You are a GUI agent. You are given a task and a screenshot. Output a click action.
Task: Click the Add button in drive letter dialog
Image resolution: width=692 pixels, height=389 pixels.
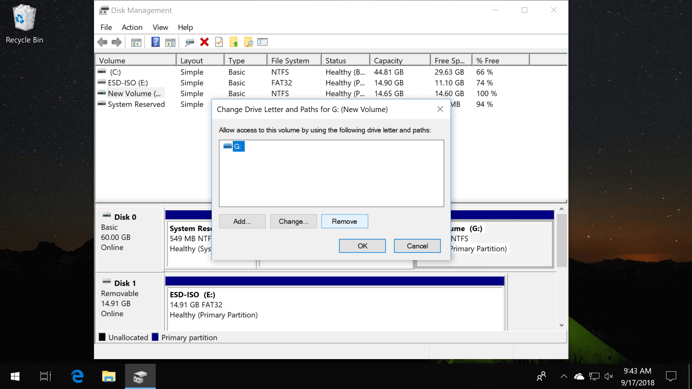point(243,222)
